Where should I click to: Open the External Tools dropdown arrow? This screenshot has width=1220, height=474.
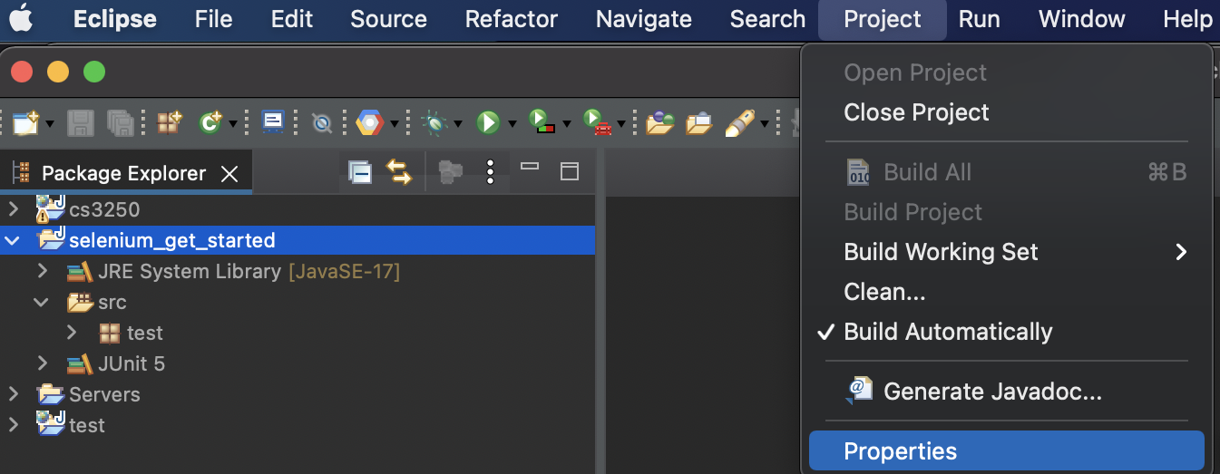[620, 123]
